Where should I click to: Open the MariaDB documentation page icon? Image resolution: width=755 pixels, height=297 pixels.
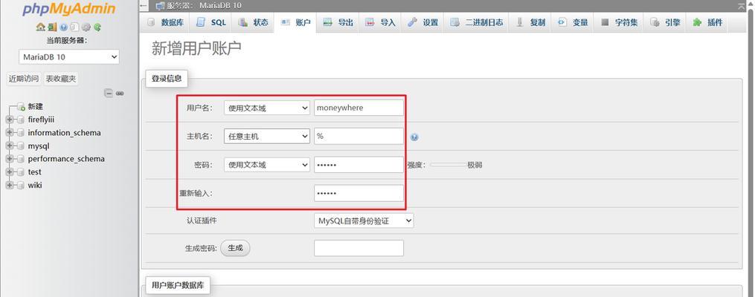(x=74, y=27)
